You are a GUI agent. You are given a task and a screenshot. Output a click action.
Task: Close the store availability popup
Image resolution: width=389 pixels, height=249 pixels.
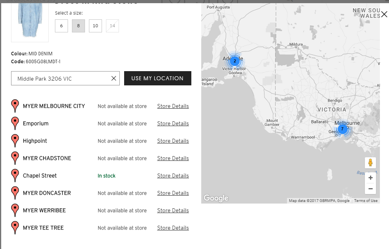click(384, 14)
